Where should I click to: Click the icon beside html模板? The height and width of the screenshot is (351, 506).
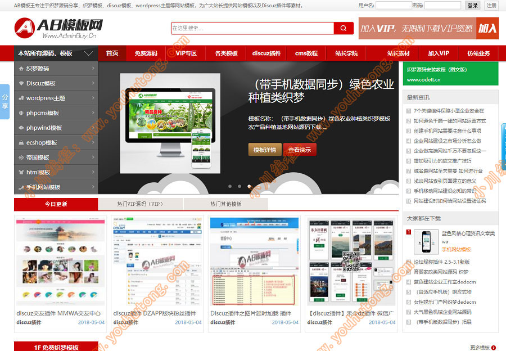[x=21, y=173]
